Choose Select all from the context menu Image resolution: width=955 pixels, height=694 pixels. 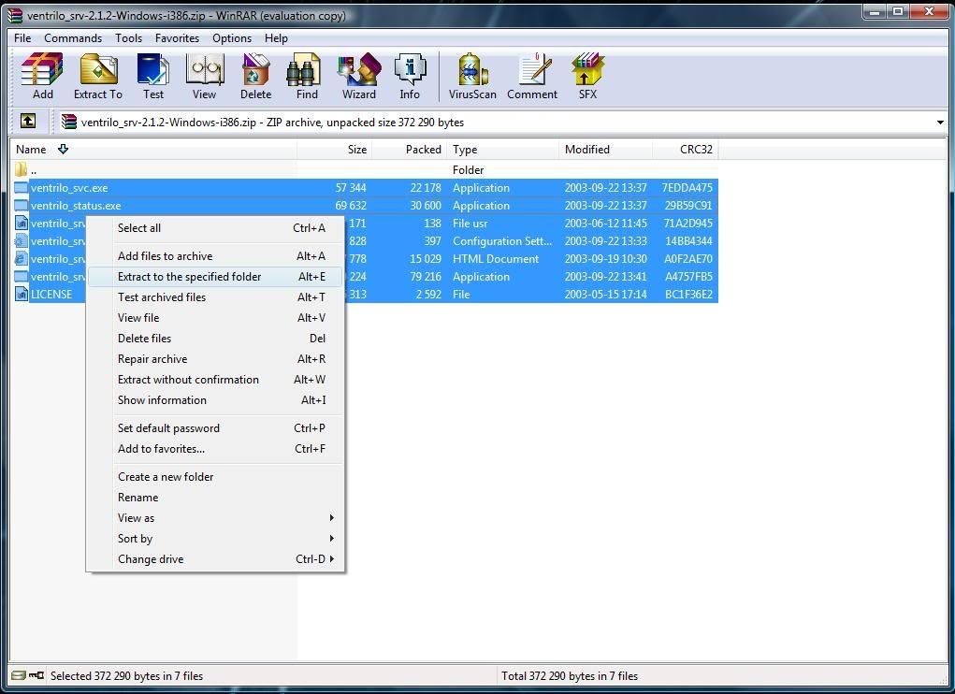[216, 228]
